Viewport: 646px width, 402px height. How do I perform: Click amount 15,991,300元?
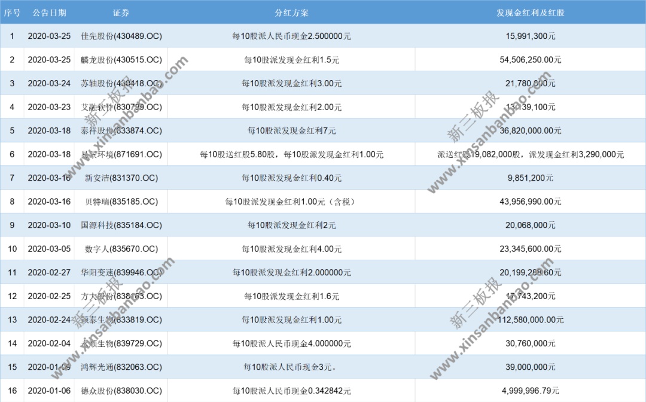(530, 36)
